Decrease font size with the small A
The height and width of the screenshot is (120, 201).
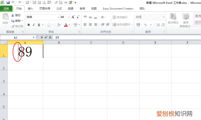pyautogui.click(x=78, y=17)
